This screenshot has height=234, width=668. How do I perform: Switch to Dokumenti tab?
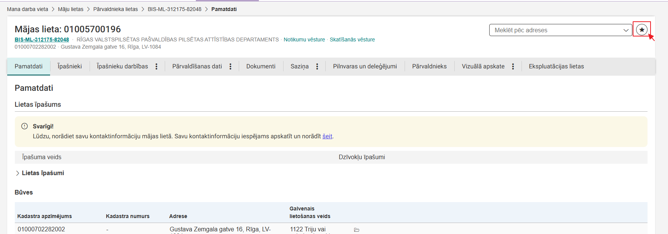coord(261,66)
